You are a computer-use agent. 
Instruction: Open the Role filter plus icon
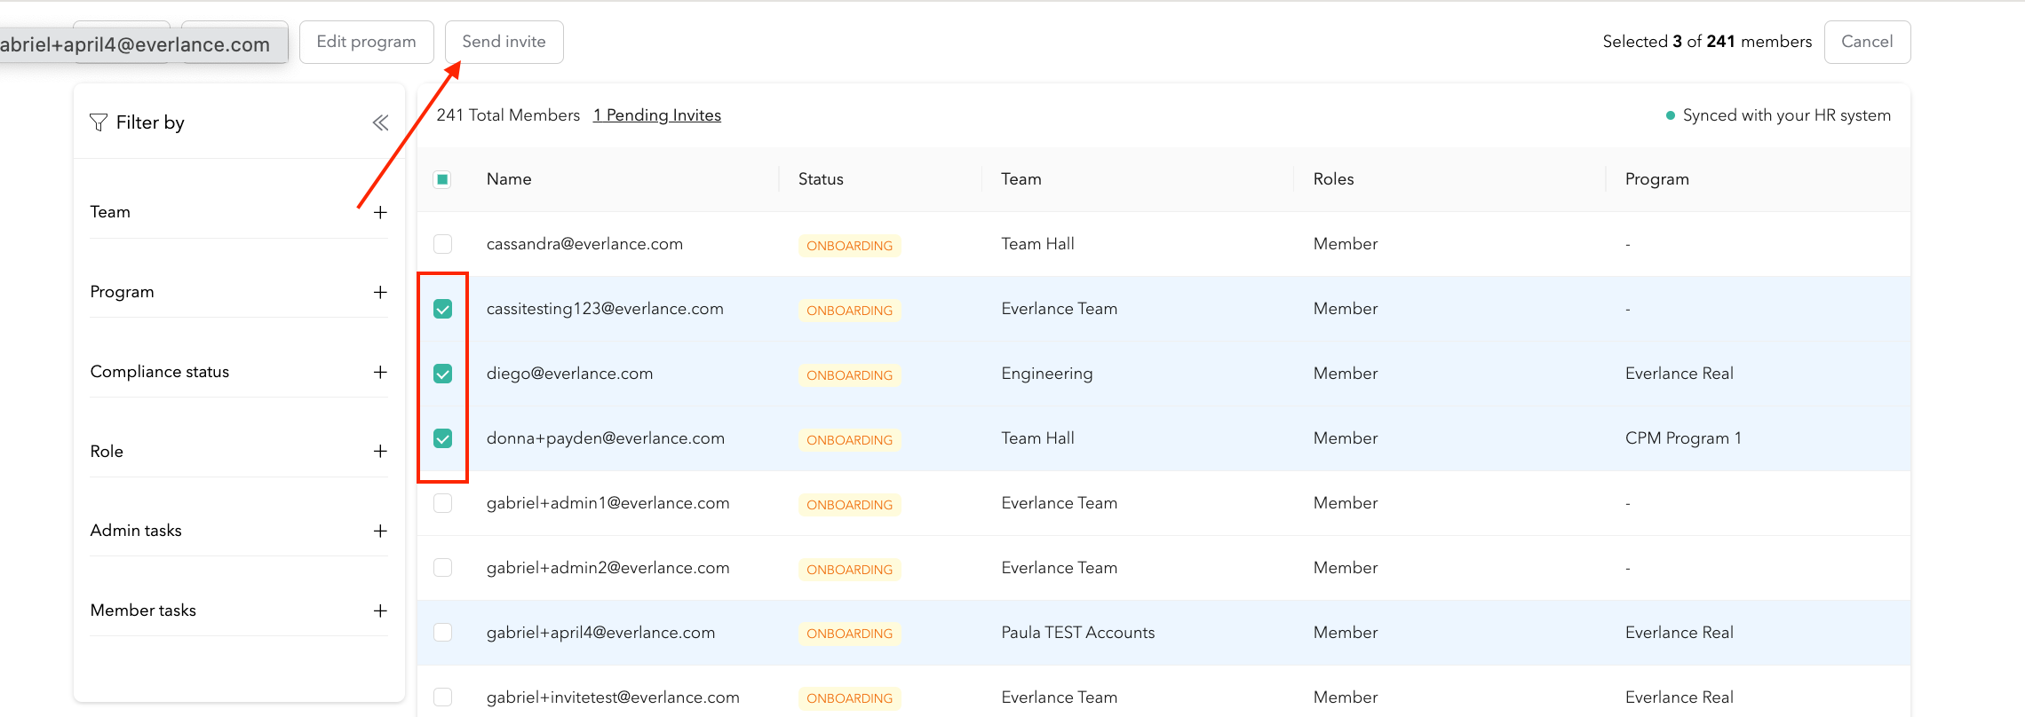380,452
